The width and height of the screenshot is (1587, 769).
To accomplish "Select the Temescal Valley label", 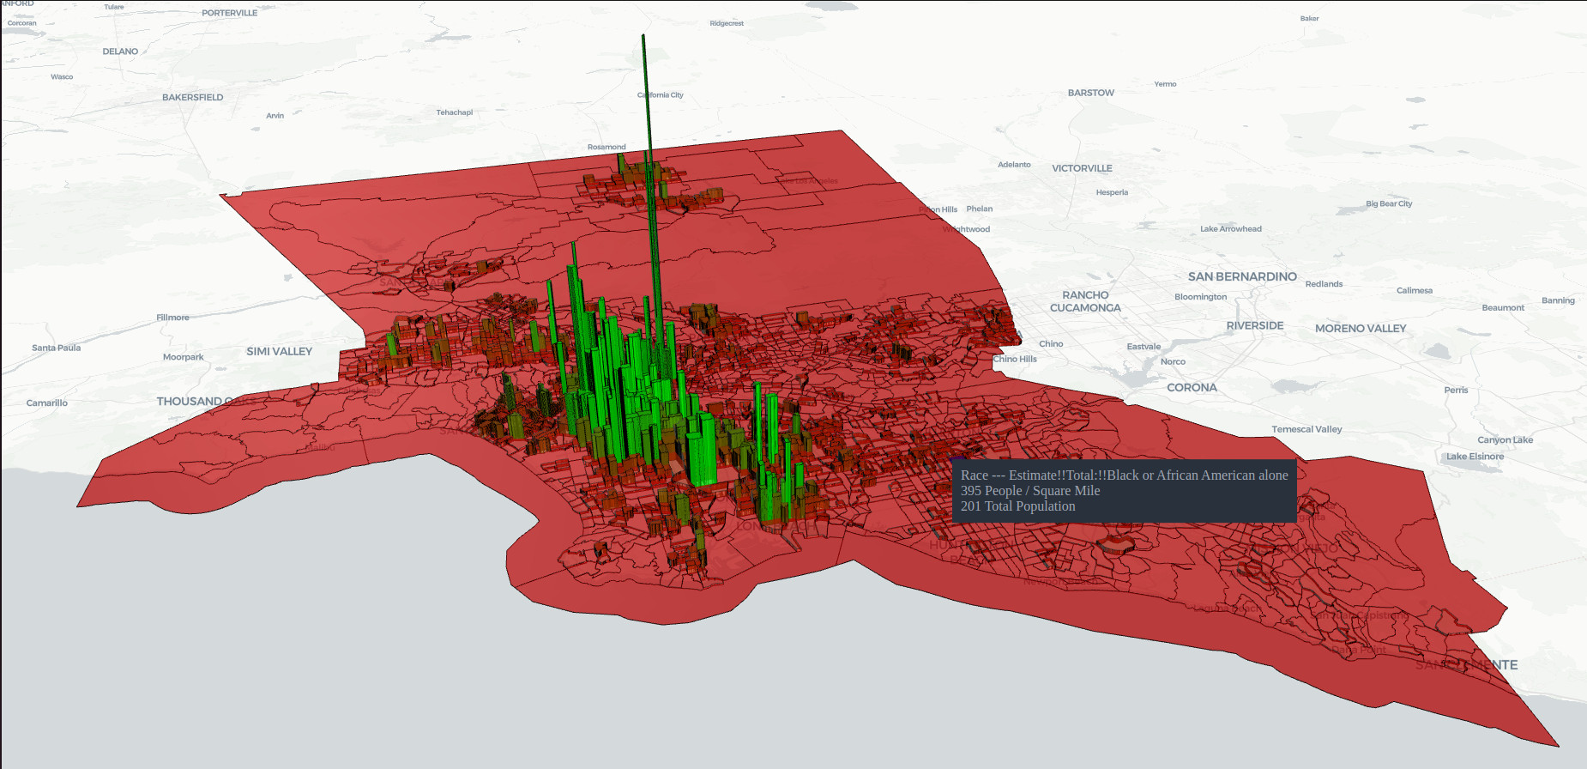I will coord(1306,429).
